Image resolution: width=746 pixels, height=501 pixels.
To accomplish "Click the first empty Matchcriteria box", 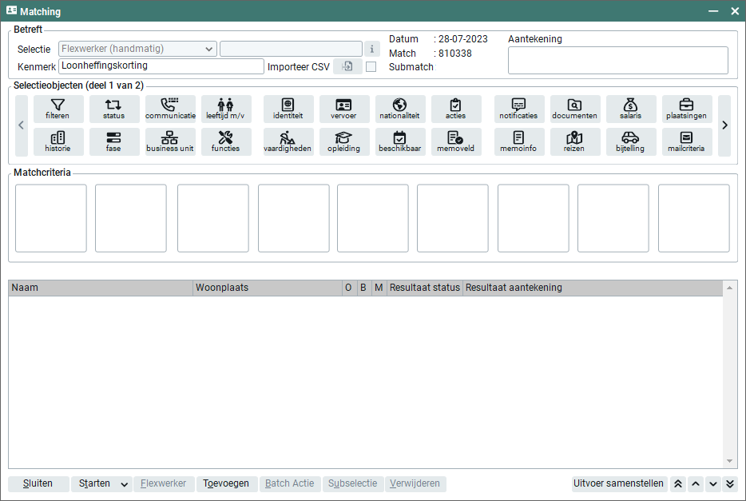I will tap(51, 218).
